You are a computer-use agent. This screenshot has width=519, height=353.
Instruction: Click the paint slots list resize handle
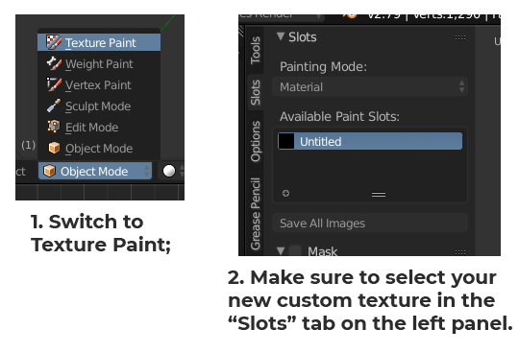pos(379,195)
